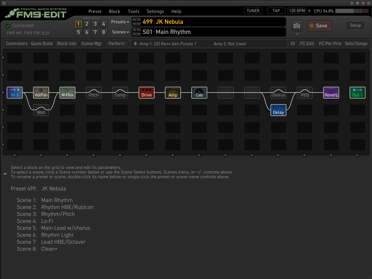Open the Tools menu
The width and height of the screenshot is (372, 279).
pyautogui.click(x=133, y=11)
